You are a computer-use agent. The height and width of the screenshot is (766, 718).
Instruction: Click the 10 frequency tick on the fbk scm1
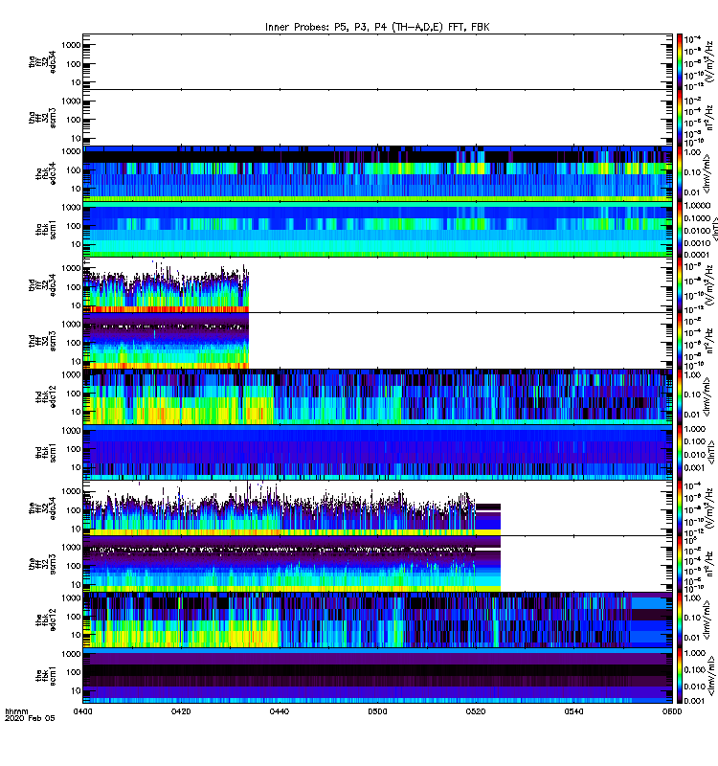pyautogui.click(x=76, y=690)
